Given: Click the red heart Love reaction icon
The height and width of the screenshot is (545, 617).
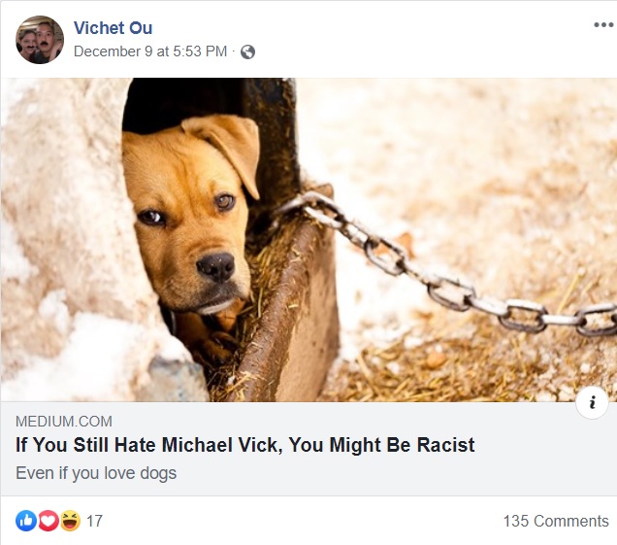Looking at the screenshot, I should pyautogui.click(x=48, y=521).
